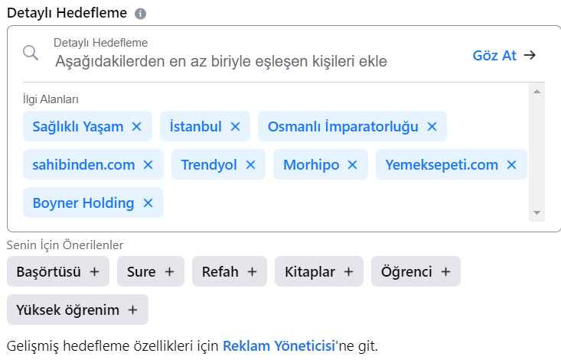561x363 pixels.
Task: Go to the Reklam Yöneticisi link
Action: click(279, 346)
